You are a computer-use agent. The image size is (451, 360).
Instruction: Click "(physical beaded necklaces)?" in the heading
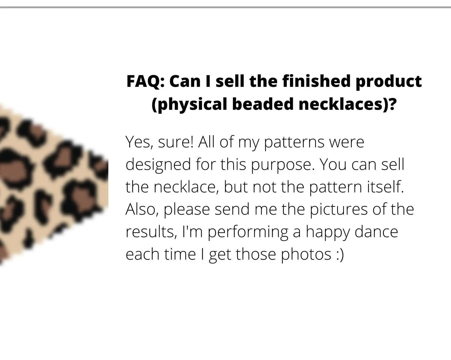click(274, 104)
